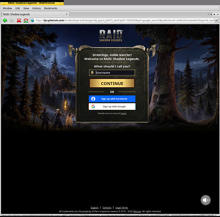Open the View menu

[26, 8]
